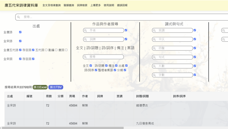Open the 全文及格律查詢 menu item
The width and height of the screenshot is (228, 129).
coord(52,5)
